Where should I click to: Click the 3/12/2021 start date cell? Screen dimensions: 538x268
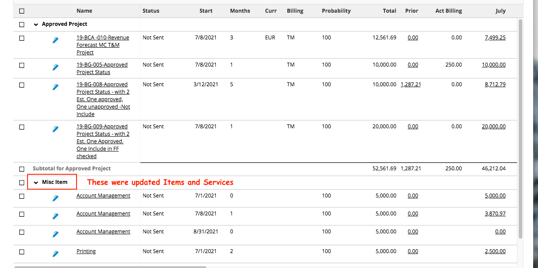click(x=206, y=85)
